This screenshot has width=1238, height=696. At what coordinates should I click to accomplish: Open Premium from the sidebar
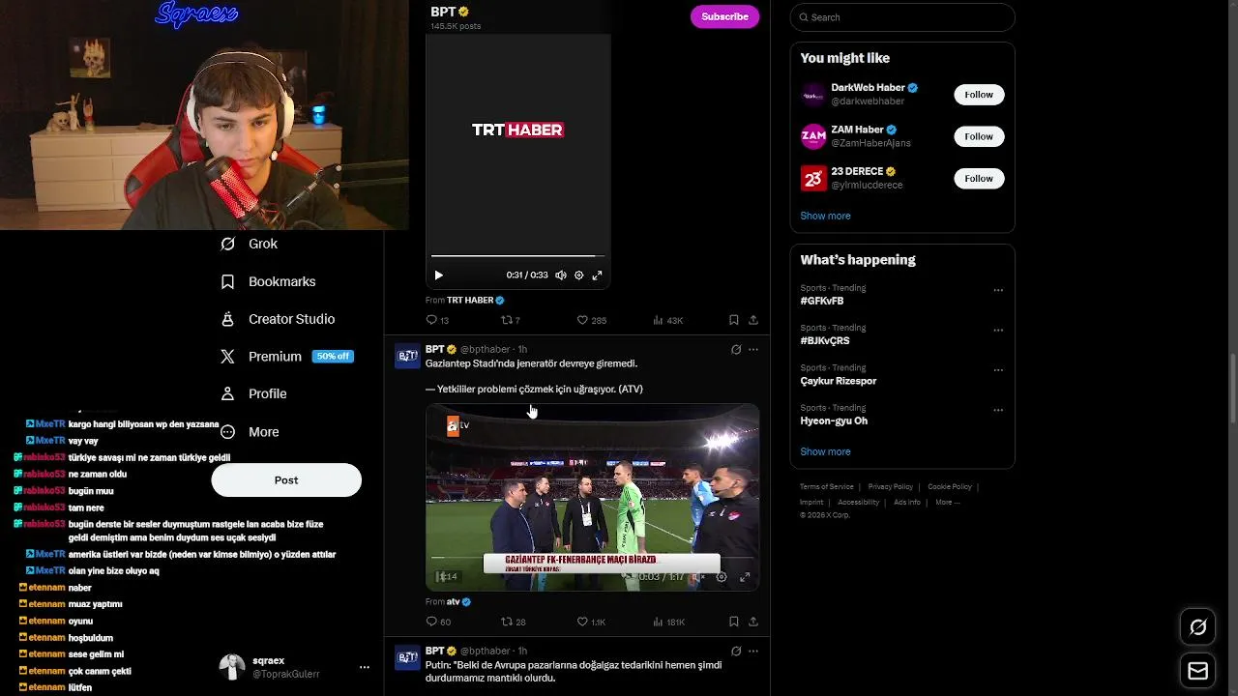[286, 356]
